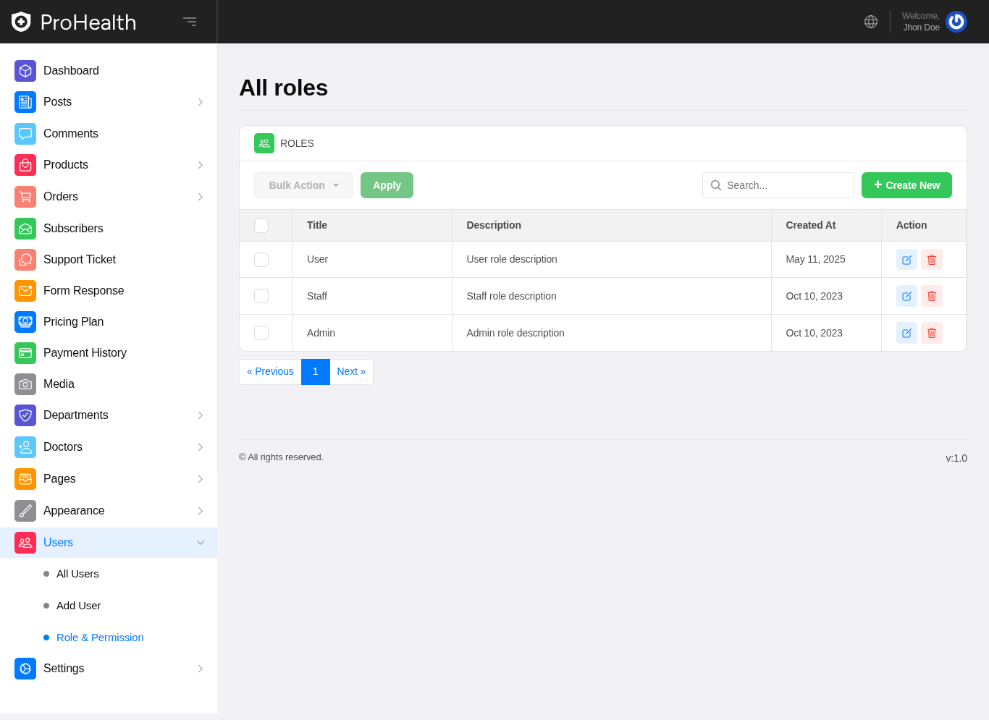989x720 pixels.
Task: Click the edit icon for Admin role
Action: (x=906, y=333)
